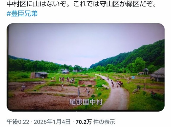Click the wooden board beside the path
This screenshot has height=127, width=171.
point(105,87)
